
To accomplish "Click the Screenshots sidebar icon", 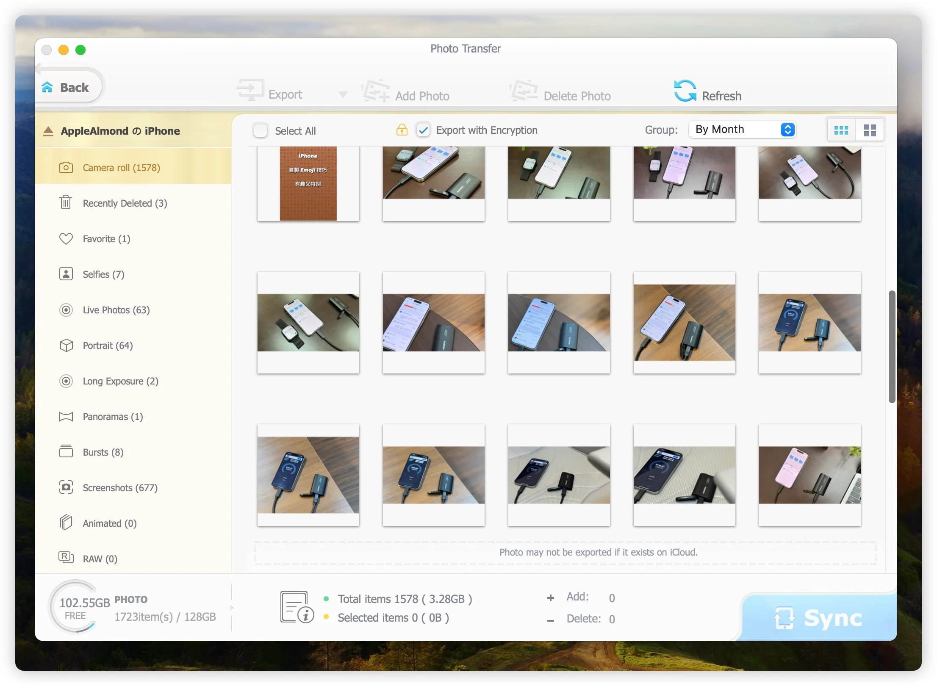I will 66,486.
